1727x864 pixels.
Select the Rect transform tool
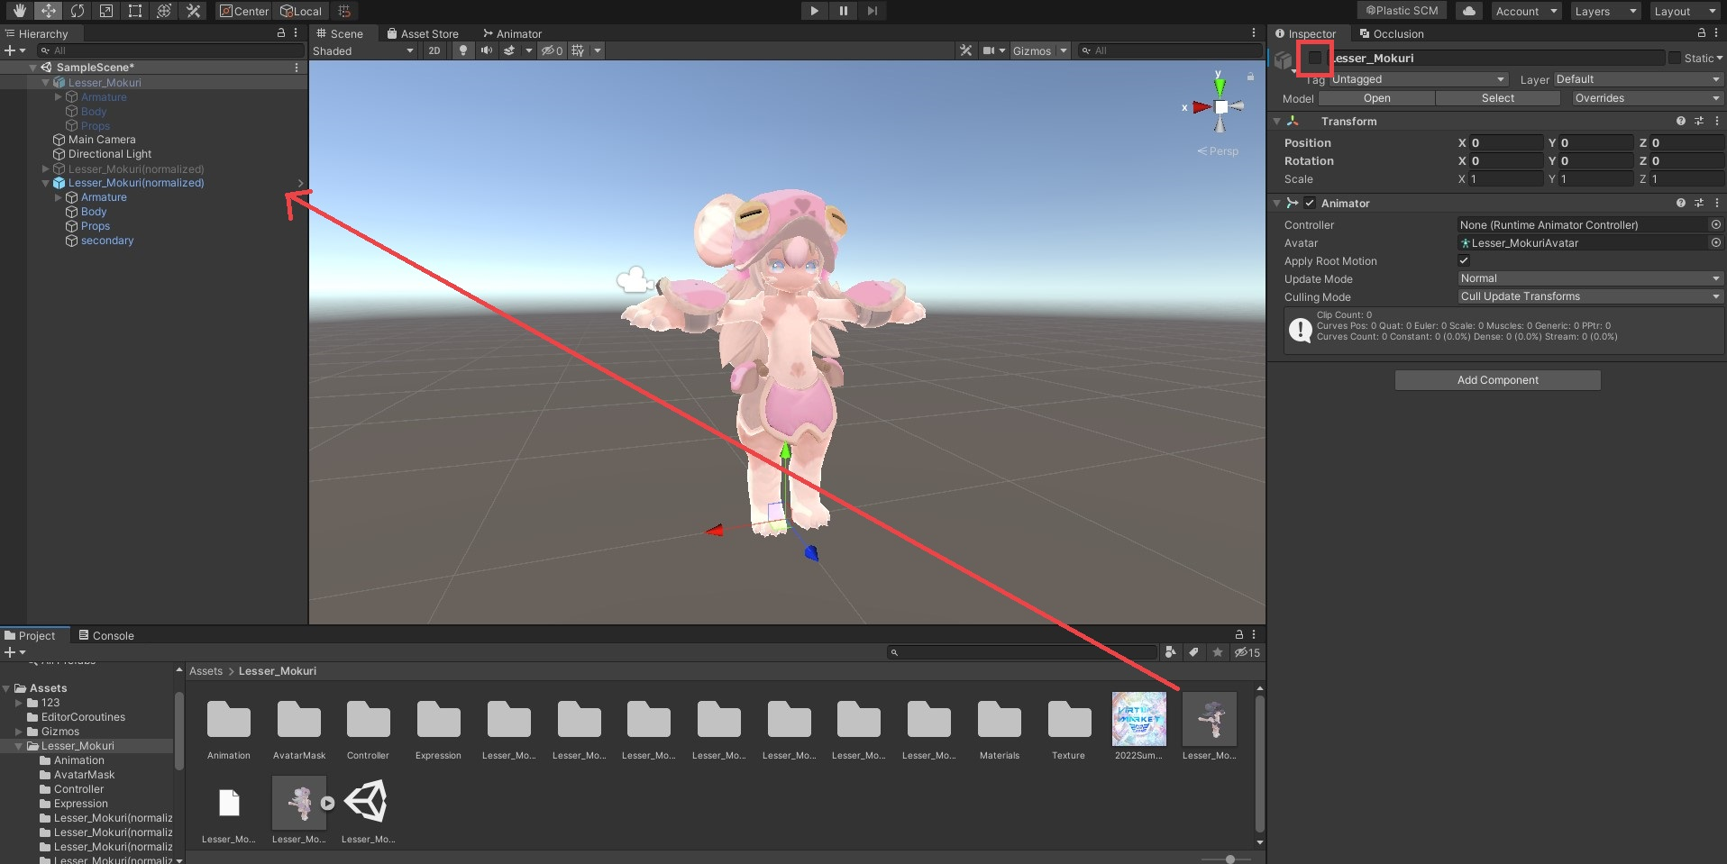click(x=135, y=11)
